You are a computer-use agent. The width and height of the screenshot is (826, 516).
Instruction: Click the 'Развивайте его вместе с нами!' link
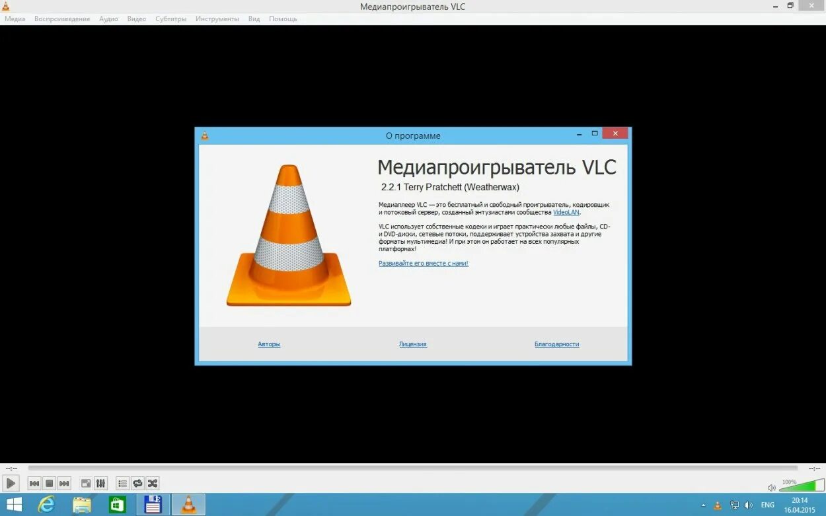coord(424,263)
